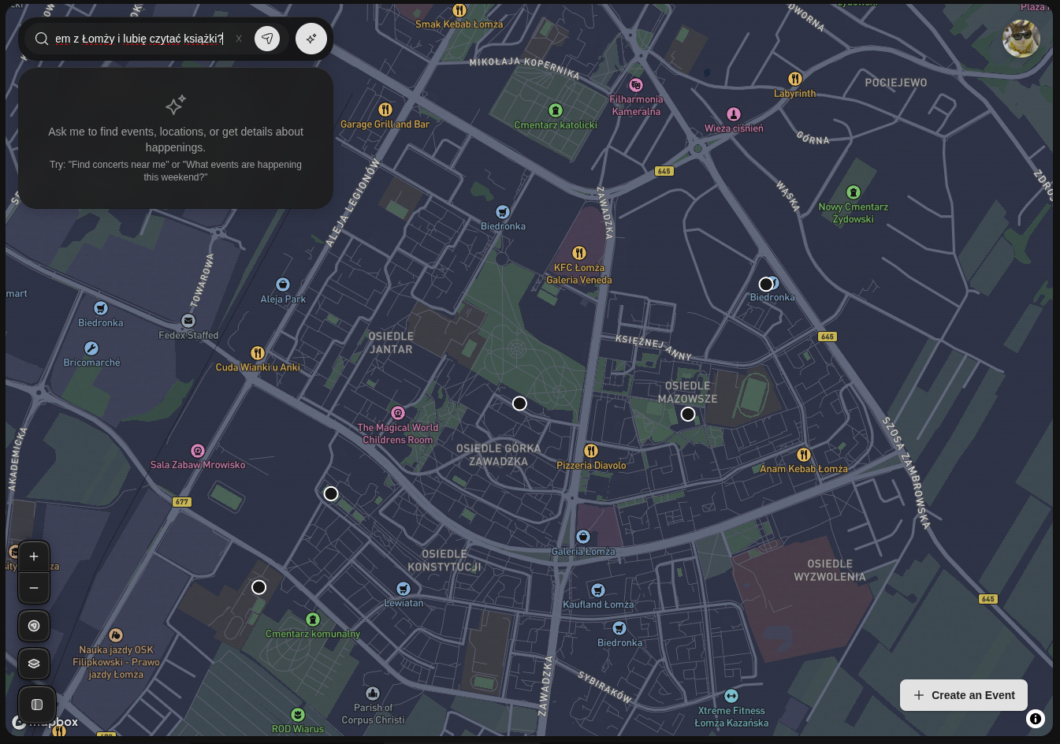Open map attribution info icon
This screenshot has height=744, width=1060.
click(1036, 719)
